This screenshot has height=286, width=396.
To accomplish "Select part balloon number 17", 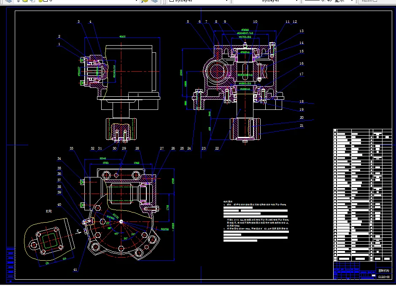I will (301, 74).
